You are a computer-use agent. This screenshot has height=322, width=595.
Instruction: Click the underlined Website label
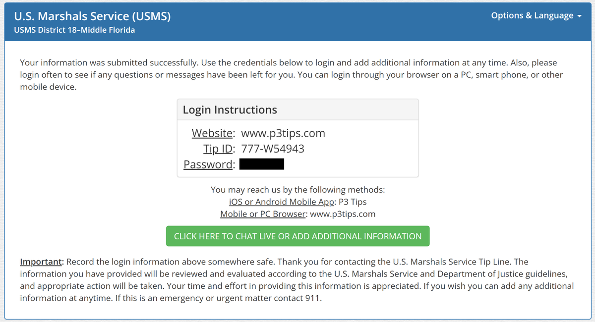(213, 133)
